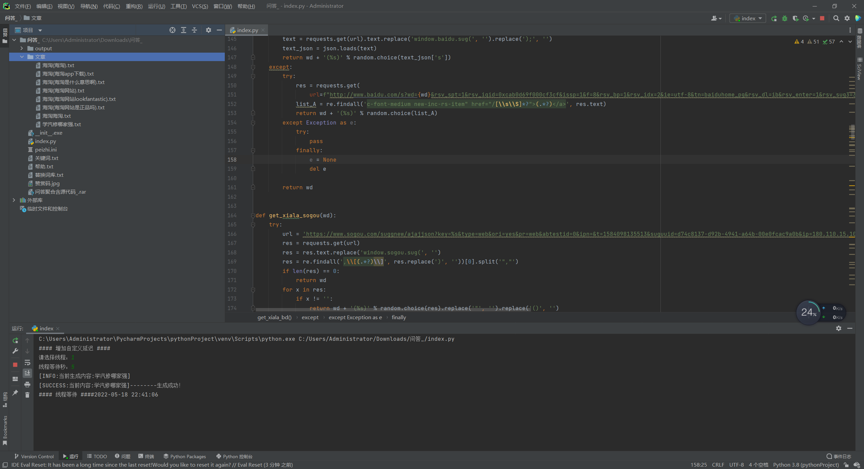Screen dimensions: 864x469
Task: Rerun index in Run panel
Action: point(15,340)
